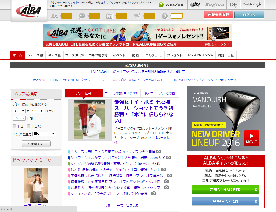Open the 最強女王イ・ボミ headline article
Viewport: 276px width, 212px height.
144,111
